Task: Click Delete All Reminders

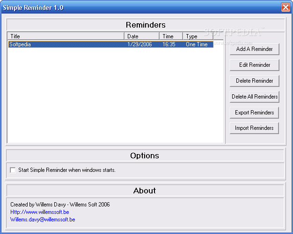Action: pyautogui.click(x=254, y=97)
